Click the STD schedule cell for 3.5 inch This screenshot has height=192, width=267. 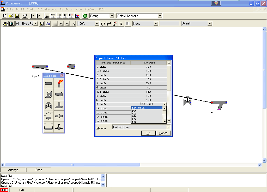point(149,92)
